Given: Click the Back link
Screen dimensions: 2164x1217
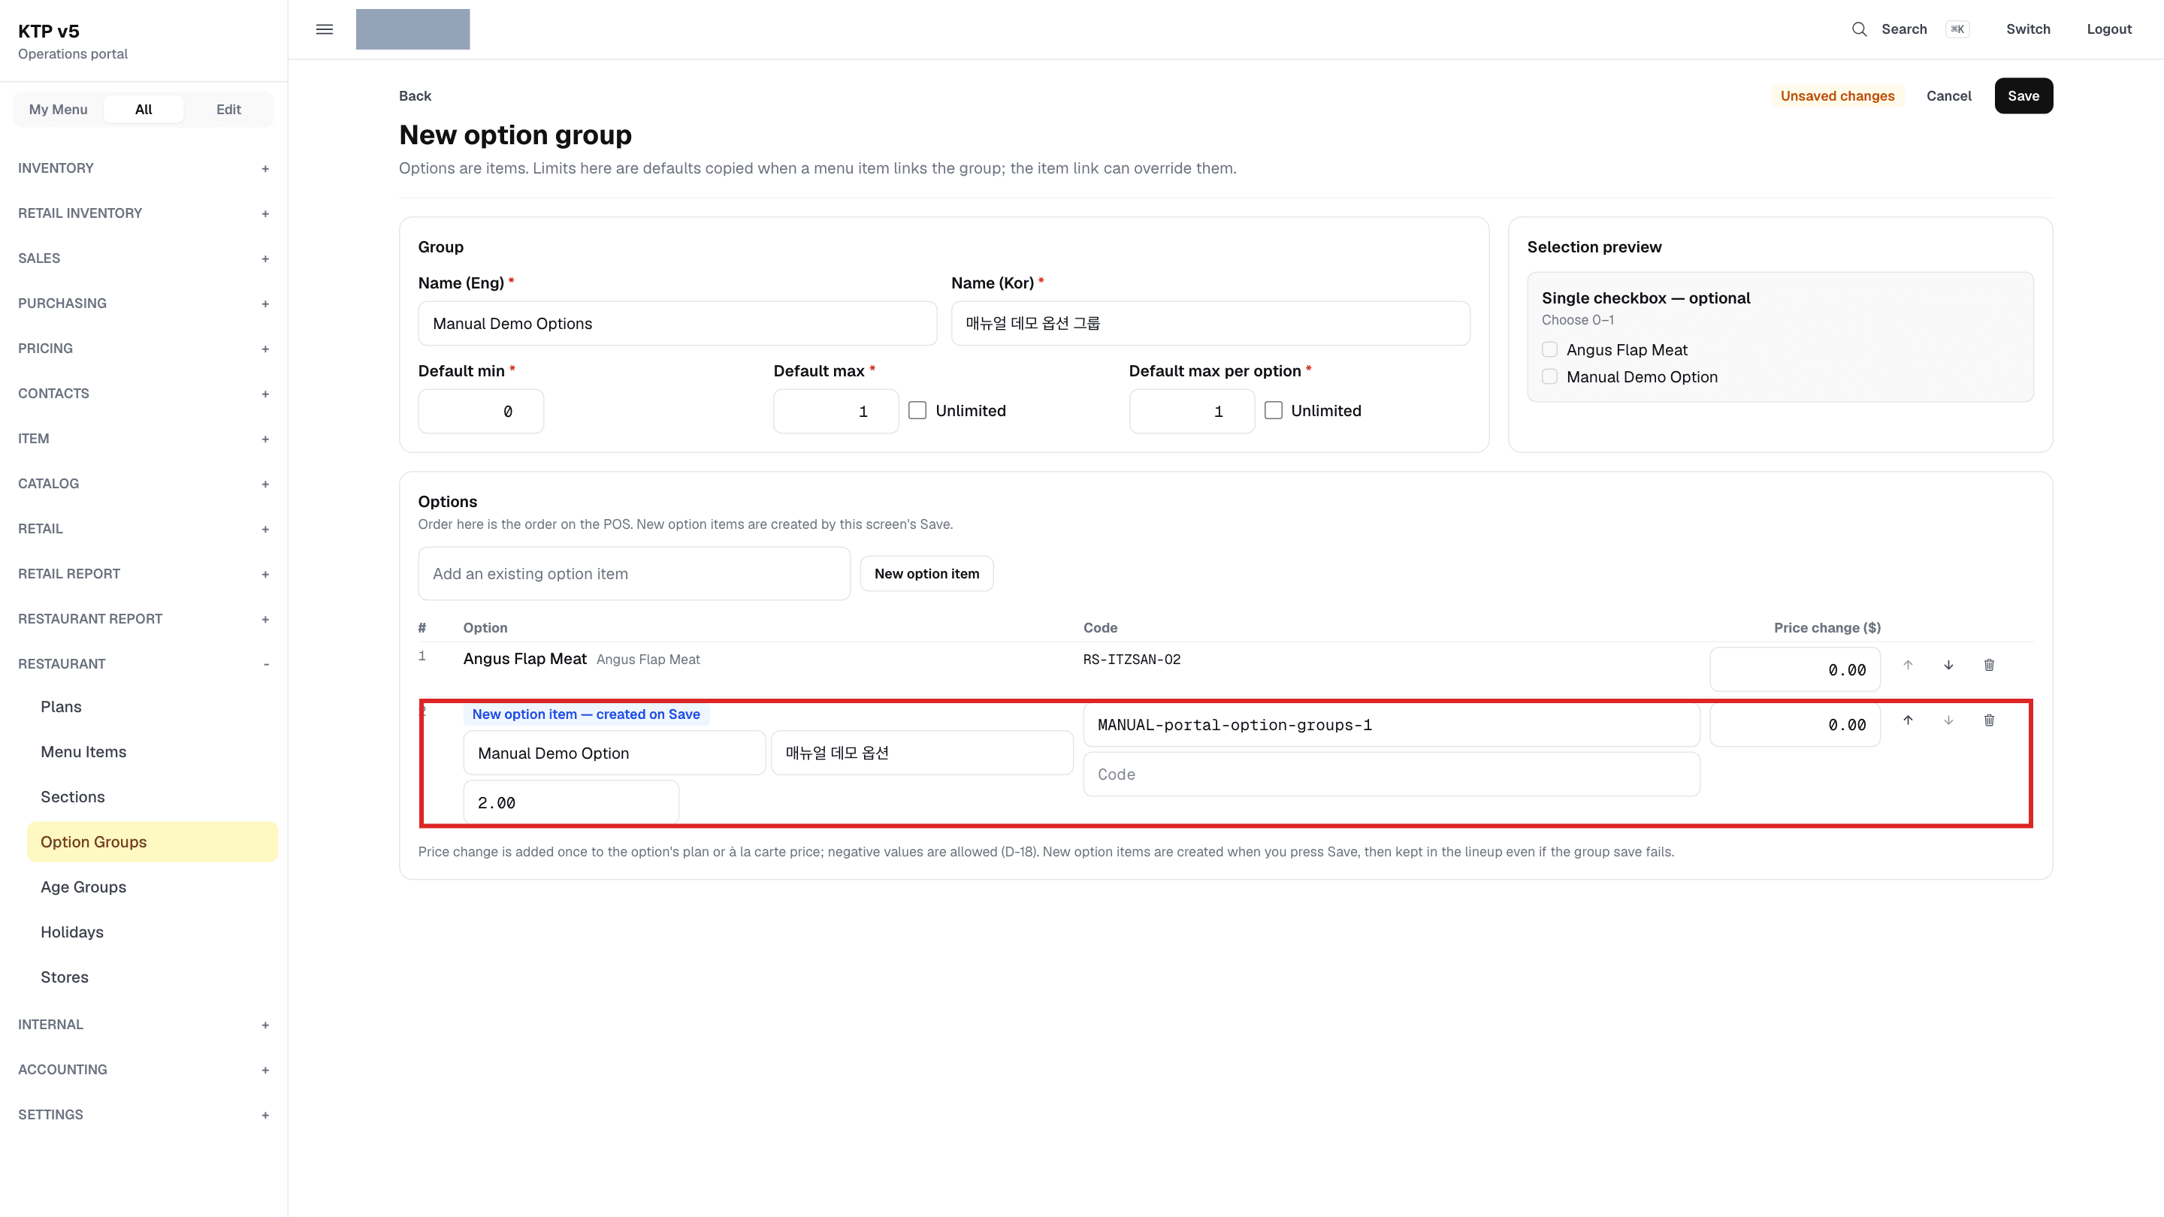Looking at the screenshot, I should (415, 95).
